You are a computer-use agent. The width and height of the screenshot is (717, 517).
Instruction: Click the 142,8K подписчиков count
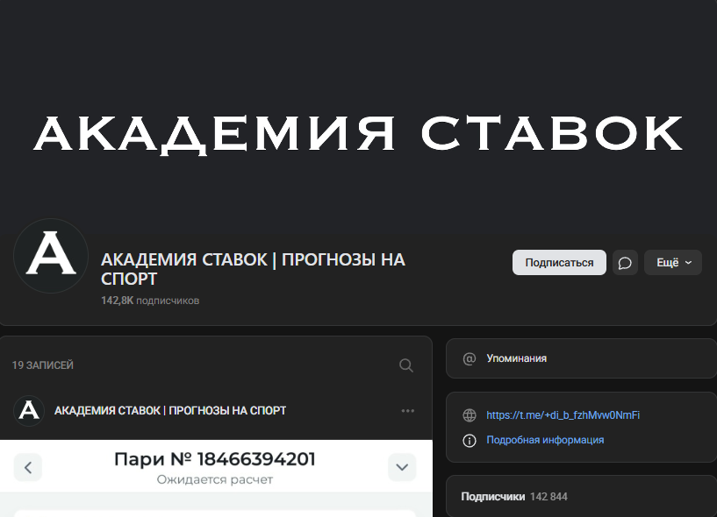pos(150,301)
